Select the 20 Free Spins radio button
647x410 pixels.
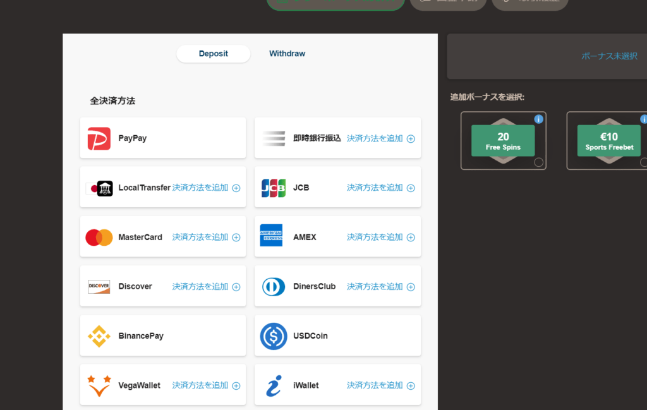click(538, 162)
